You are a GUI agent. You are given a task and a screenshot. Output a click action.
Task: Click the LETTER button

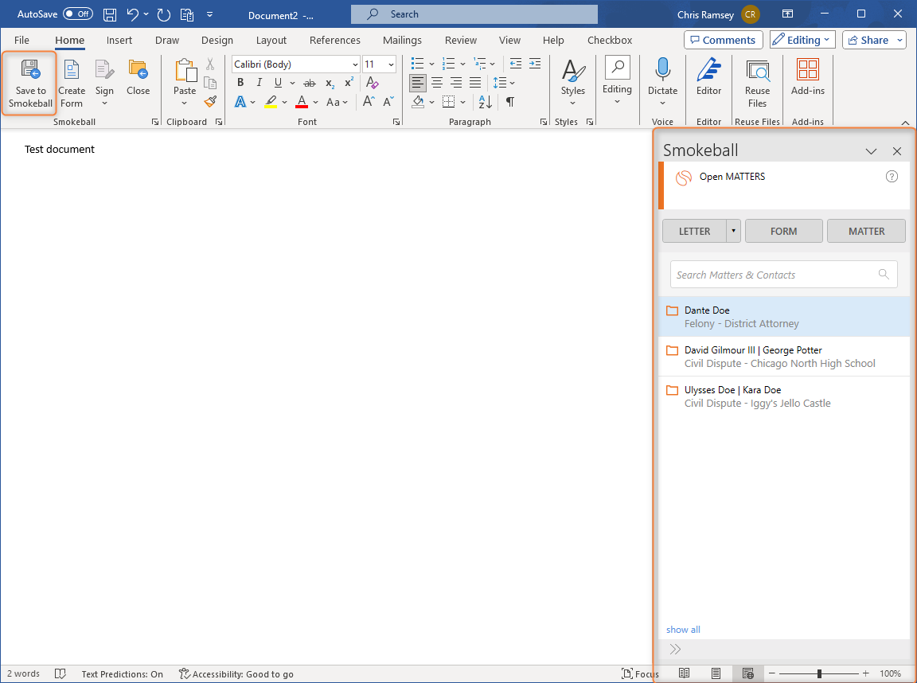click(x=694, y=231)
